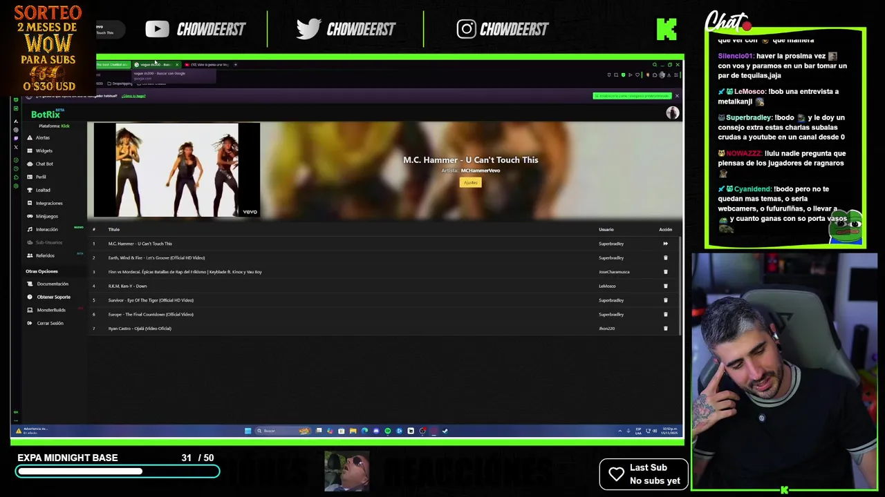Delete Survivor - Eye Of The Tiger entry

point(665,300)
